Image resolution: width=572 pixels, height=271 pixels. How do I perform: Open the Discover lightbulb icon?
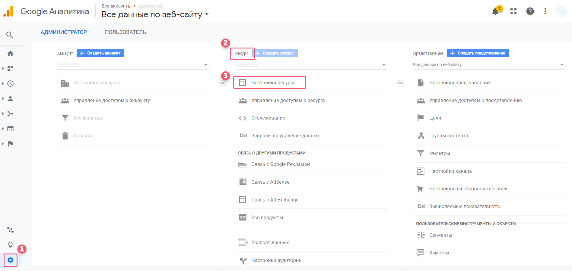[11, 245]
